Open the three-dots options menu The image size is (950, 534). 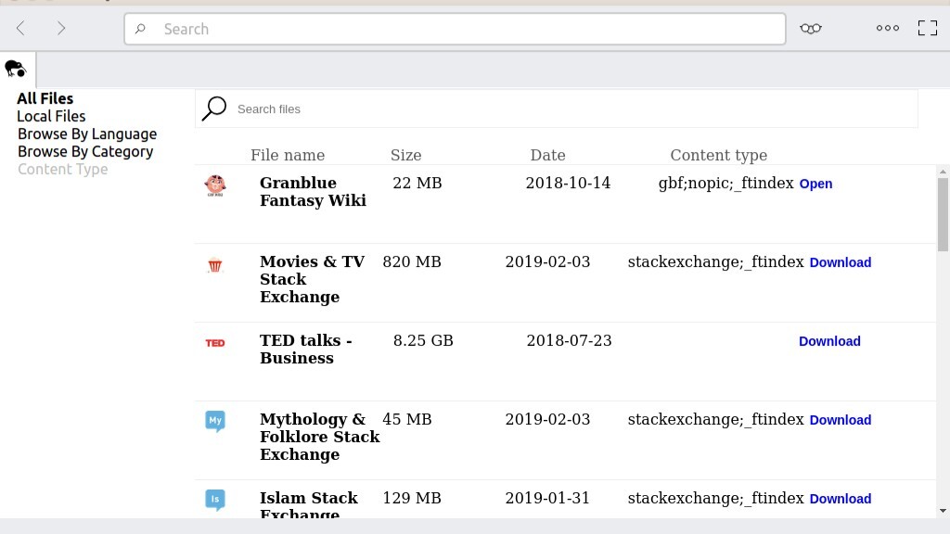click(x=888, y=29)
